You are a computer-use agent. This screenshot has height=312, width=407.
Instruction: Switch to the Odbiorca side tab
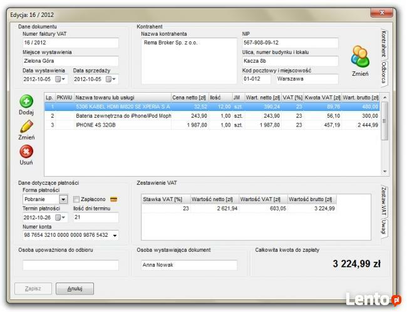(x=384, y=72)
